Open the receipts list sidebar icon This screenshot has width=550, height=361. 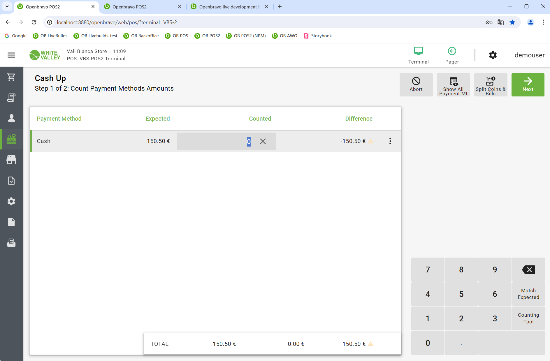pyautogui.click(x=11, y=98)
